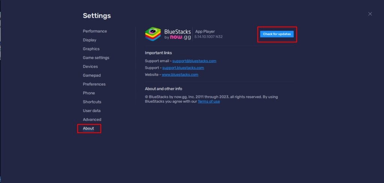Image resolution: width=384 pixels, height=183 pixels.
Task: Click the BlueStacks by now.gg wordmark
Action: tap(177, 34)
